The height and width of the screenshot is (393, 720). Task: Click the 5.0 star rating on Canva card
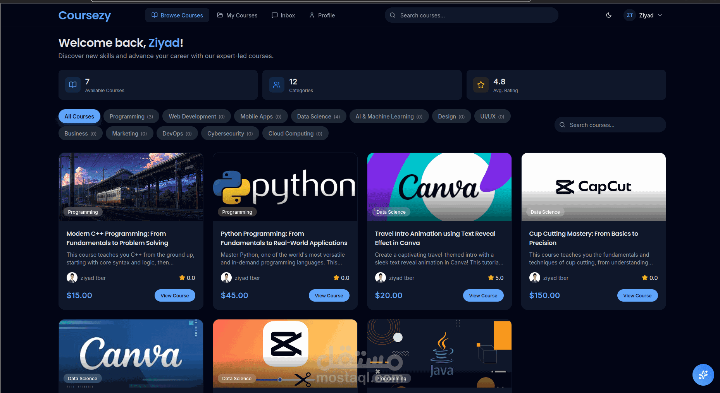pos(496,278)
